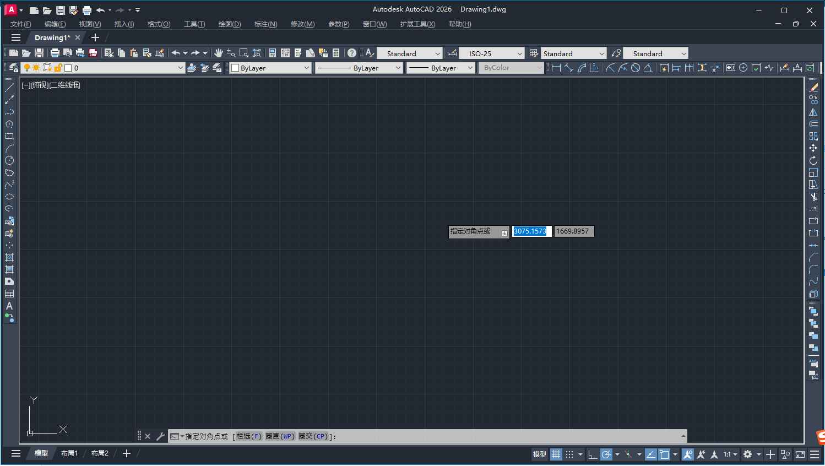825x466 pixels.
Task: Select the Multiline Text tool
Action: (9, 305)
